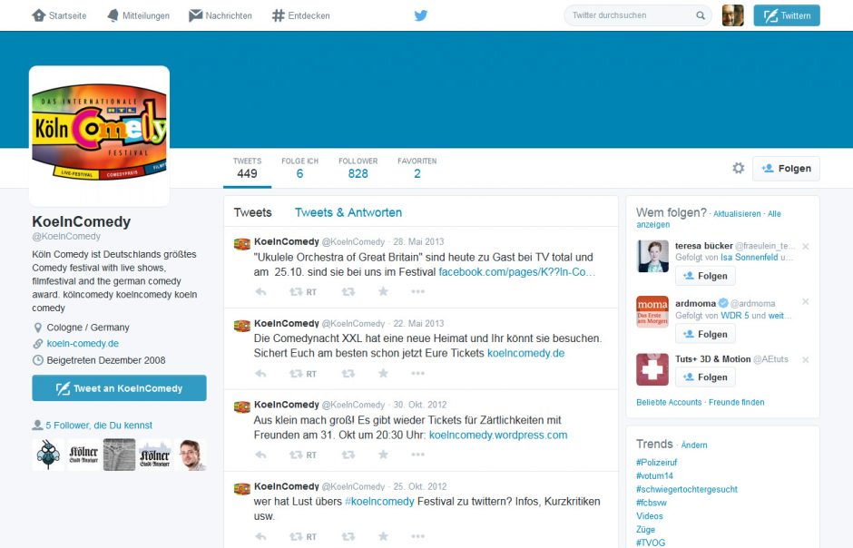Screen dimensions: 853x548
Task: Dismiss teresa bücker suggestion
Action: pyautogui.click(x=806, y=247)
